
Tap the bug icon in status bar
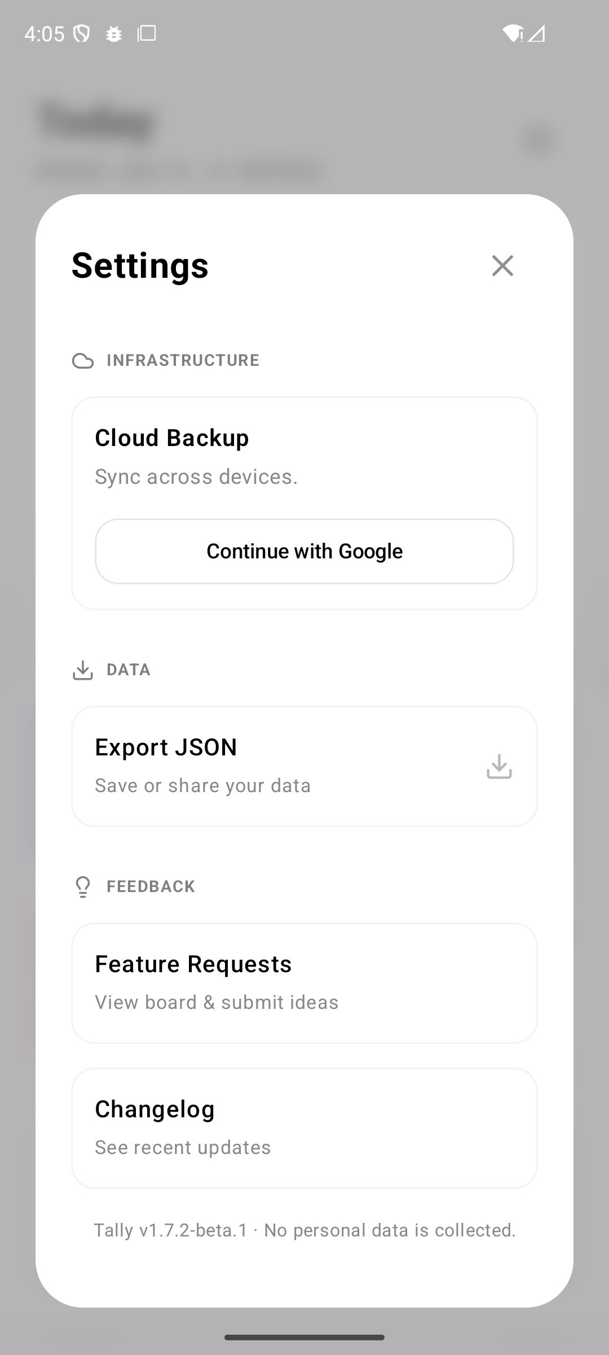click(114, 34)
